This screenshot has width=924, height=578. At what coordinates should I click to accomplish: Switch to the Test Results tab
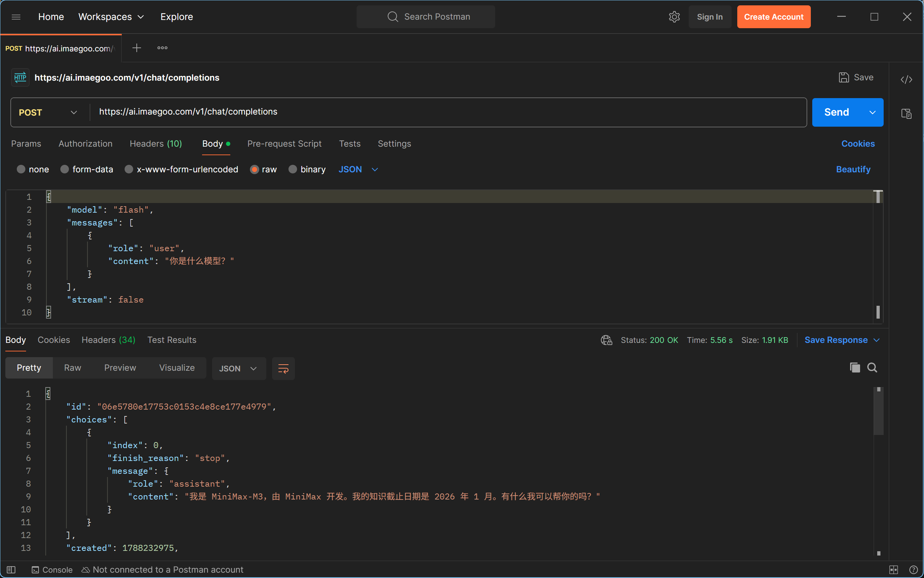click(172, 340)
